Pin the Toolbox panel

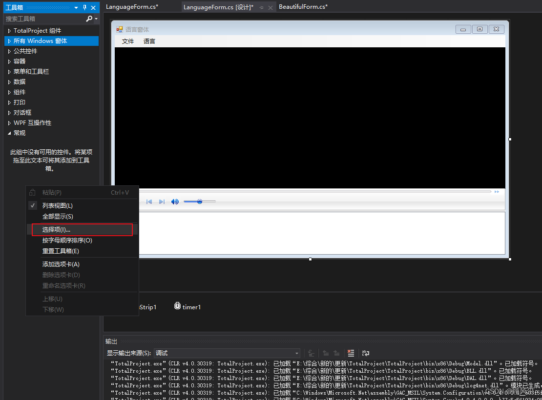[x=85, y=7]
